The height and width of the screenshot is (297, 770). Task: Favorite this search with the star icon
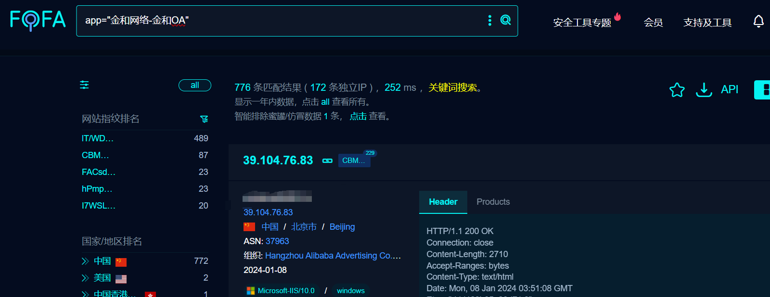(677, 89)
